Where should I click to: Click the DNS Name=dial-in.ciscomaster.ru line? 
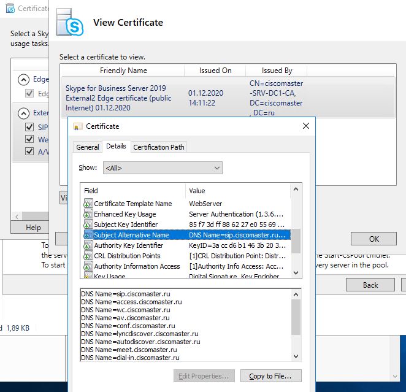click(130, 358)
